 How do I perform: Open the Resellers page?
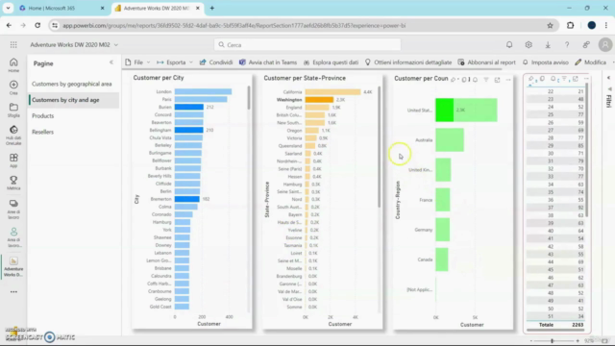click(x=42, y=133)
